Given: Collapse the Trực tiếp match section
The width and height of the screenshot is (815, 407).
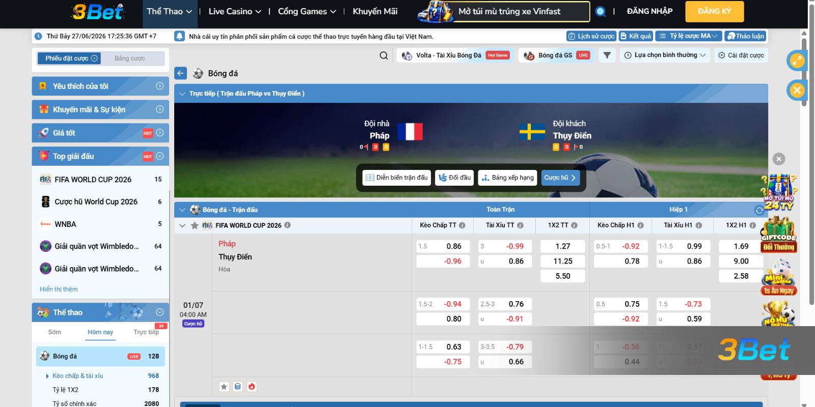Looking at the screenshot, I should pos(182,94).
